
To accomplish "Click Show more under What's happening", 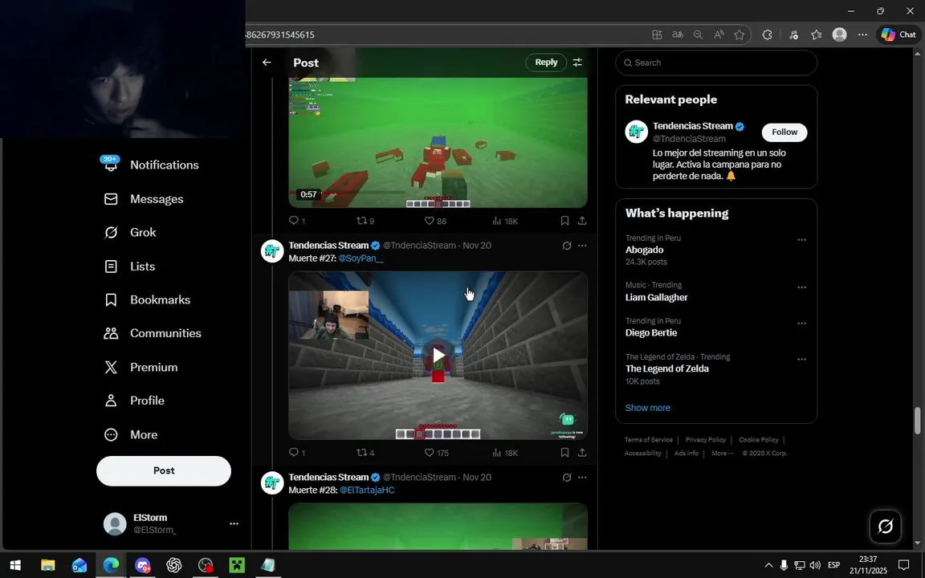I will point(647,408).
